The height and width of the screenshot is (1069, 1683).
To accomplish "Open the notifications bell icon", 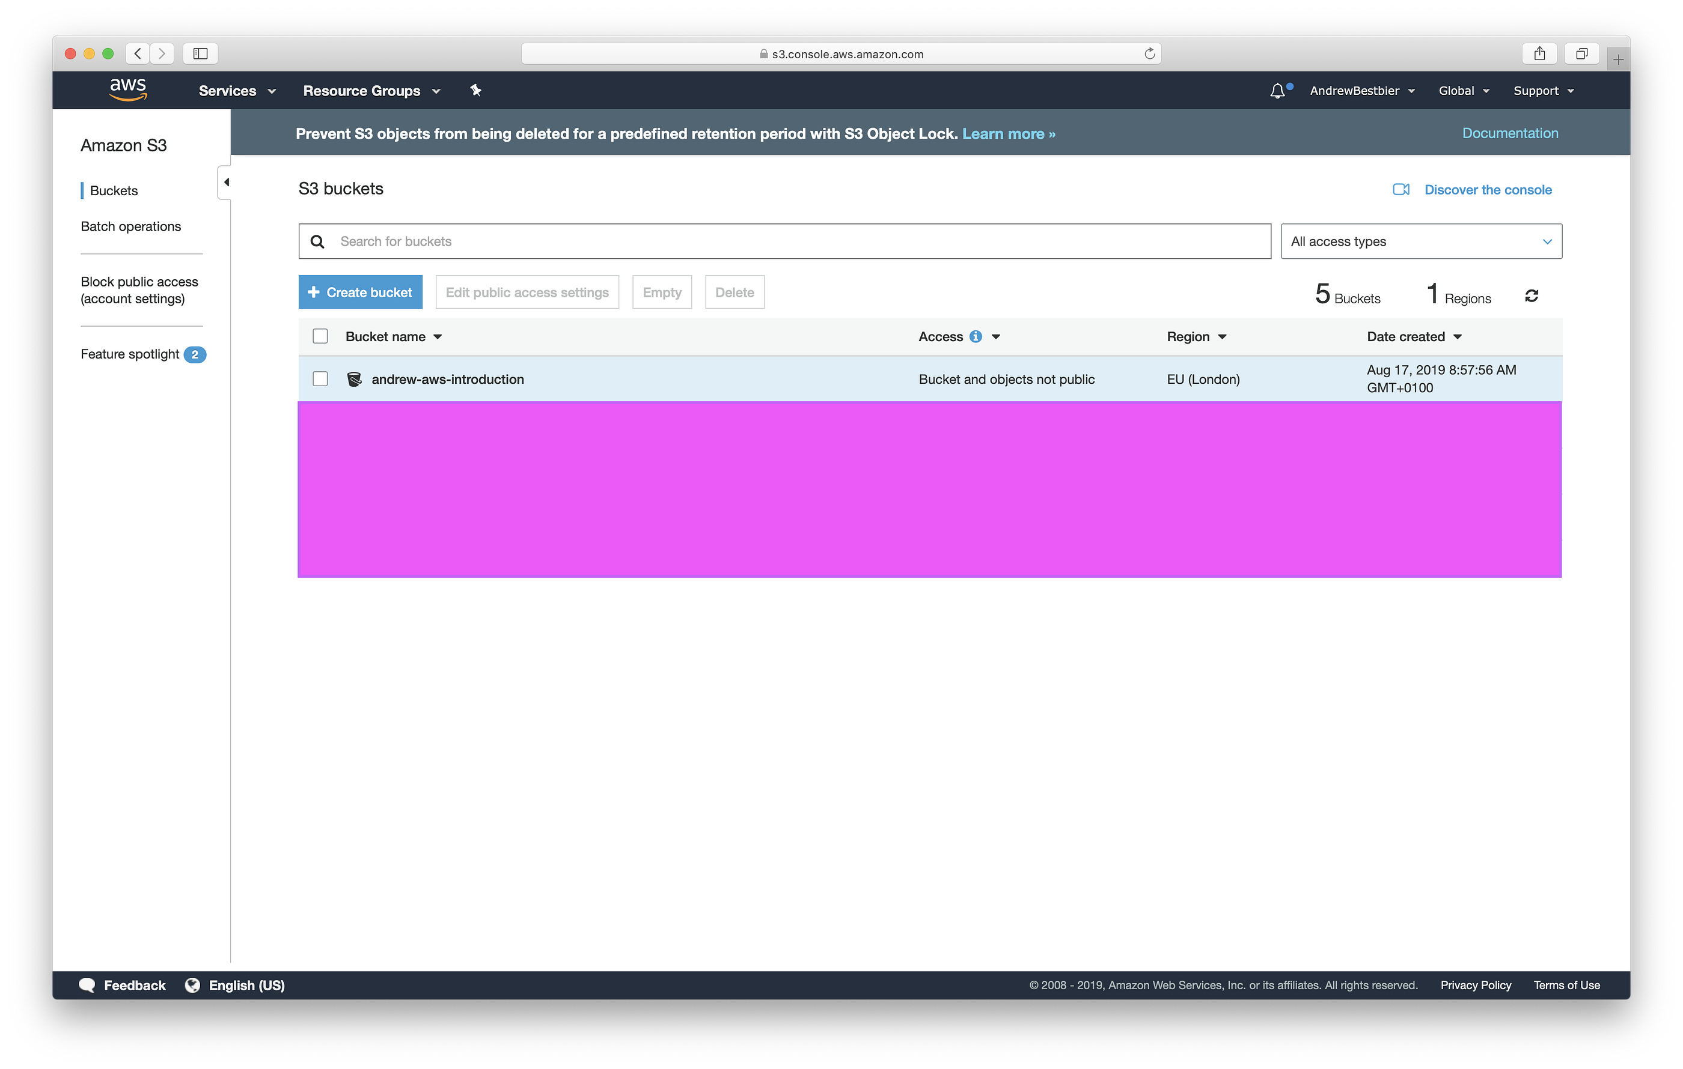I will pos(1278,90).
